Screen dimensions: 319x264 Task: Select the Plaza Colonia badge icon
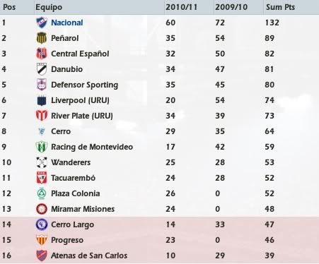coord(42,193)
